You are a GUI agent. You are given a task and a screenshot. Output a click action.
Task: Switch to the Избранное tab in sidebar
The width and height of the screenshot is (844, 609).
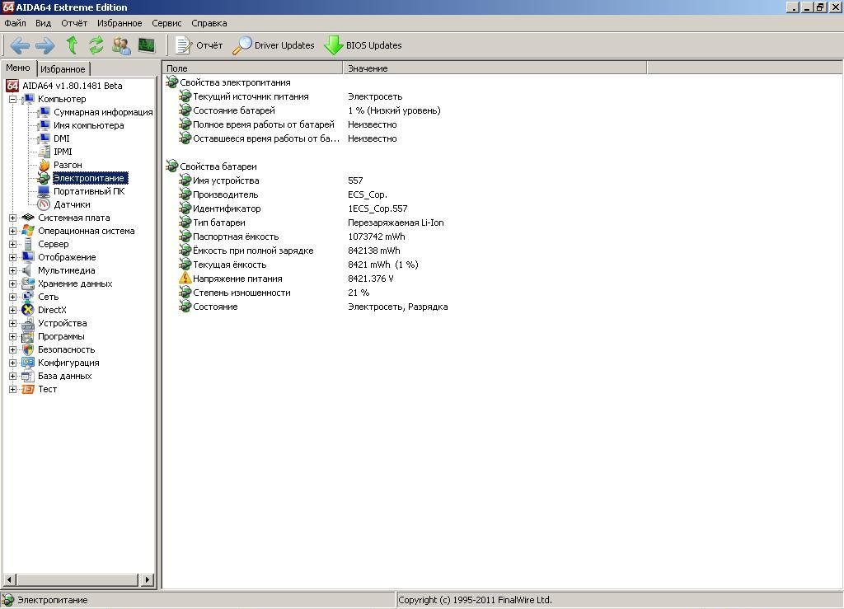[x=63, y=69]
